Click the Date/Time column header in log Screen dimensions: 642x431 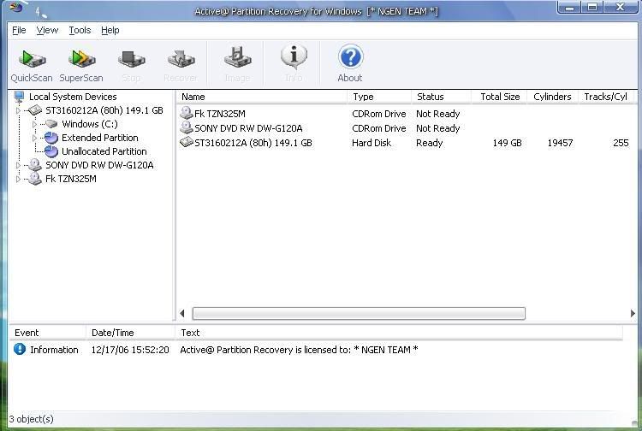tap(131, 333)
